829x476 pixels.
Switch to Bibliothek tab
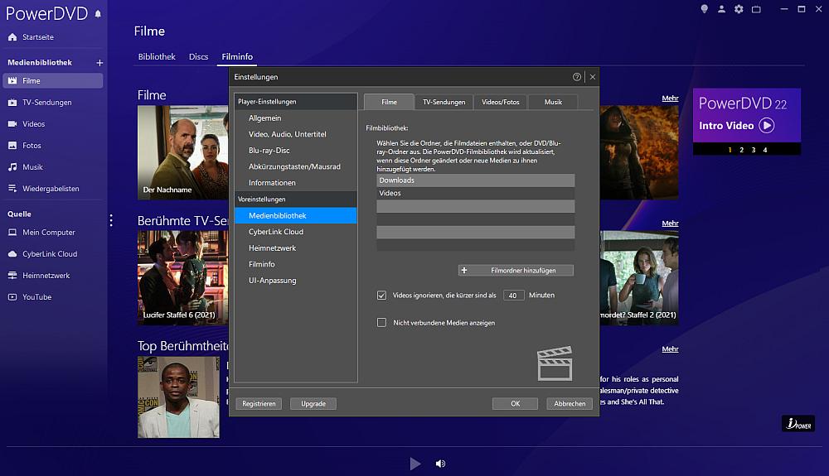click(x=157, y=56)
